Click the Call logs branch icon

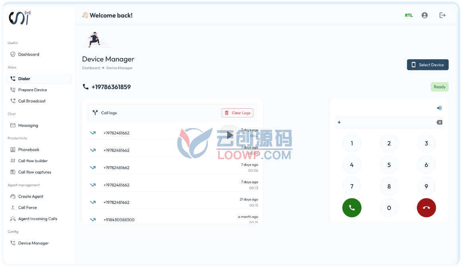[95, 113]
